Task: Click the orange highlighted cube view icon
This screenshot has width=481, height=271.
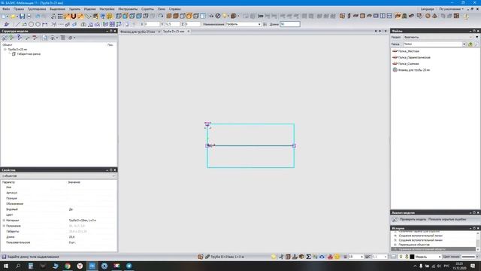Action: tap(189, 16)
